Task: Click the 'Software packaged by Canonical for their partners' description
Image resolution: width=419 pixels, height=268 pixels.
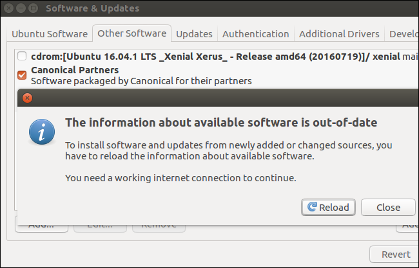Action: (x=141, y=81)
